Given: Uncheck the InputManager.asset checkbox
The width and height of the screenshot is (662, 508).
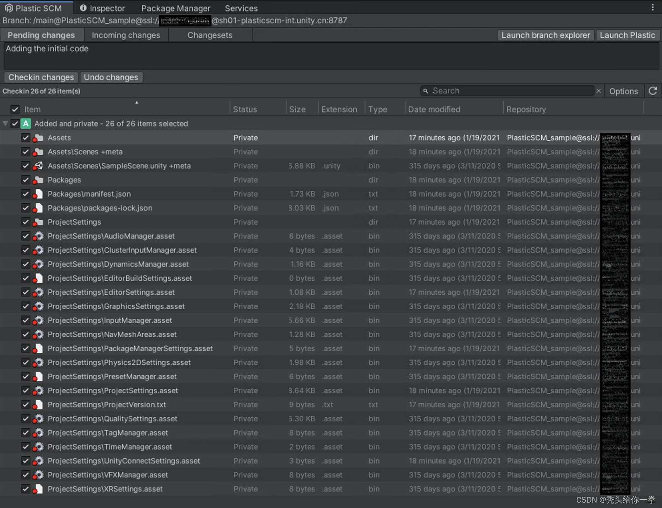Looking at the screenshot, I should [x=26, y=320].
